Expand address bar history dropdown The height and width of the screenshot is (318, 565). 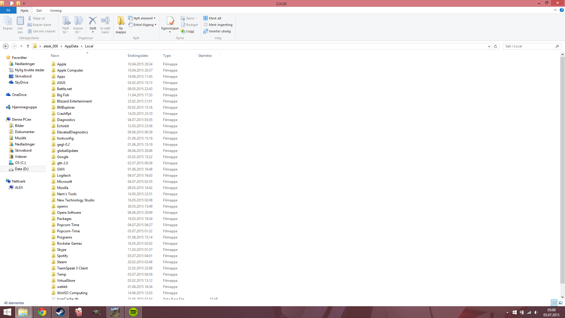[x=489, y=46]
